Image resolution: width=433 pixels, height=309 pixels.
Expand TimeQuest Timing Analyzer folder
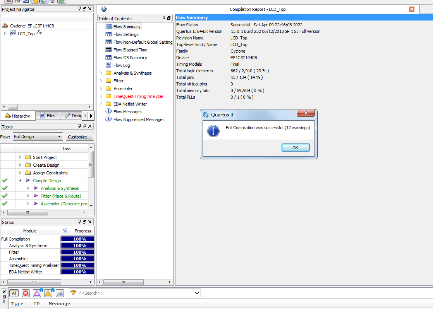[101, 96]
